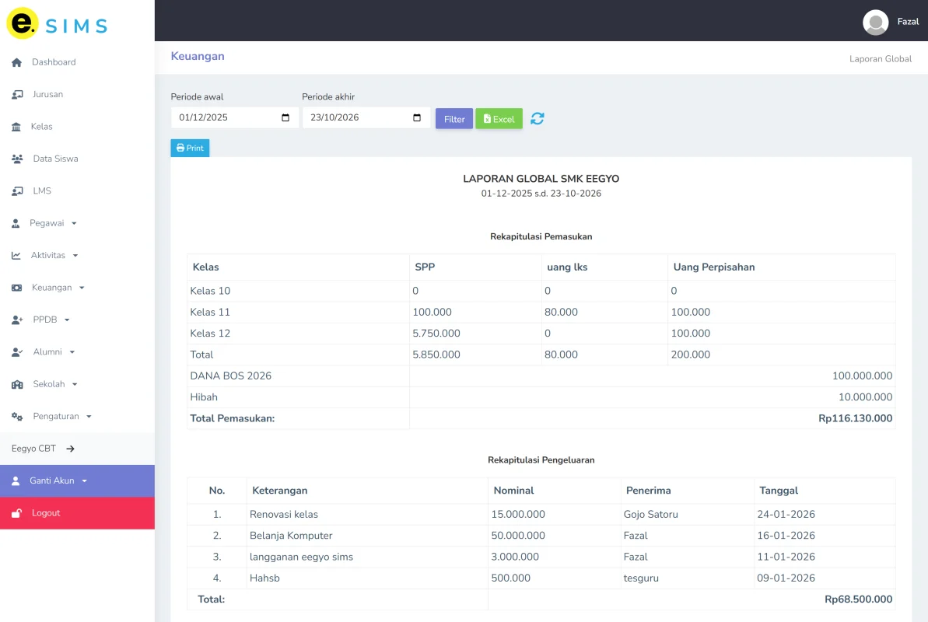Click the Dashboard home icon
This screenshot has height=622, width=928.
pos(16,62)
